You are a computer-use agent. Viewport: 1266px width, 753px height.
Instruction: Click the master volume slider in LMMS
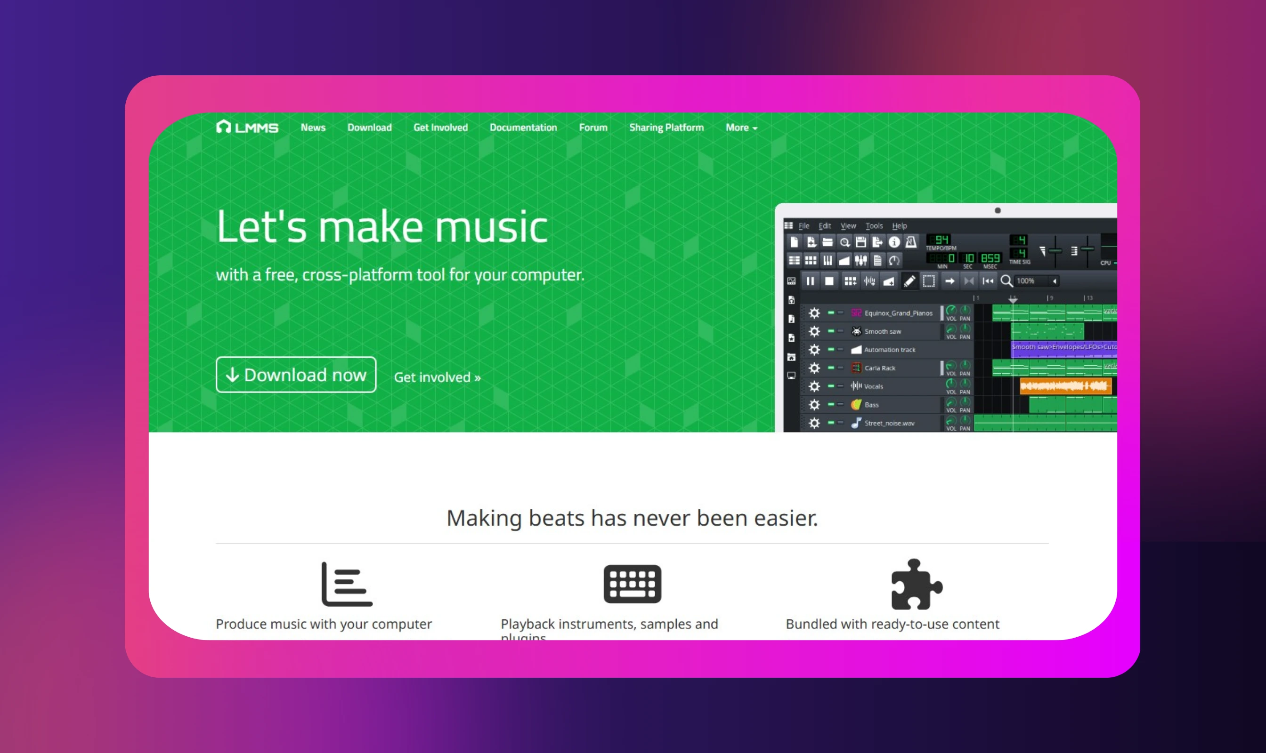click(x=1055, y=251)
